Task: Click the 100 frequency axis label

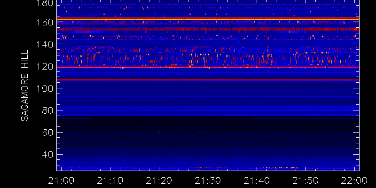Action: tap(45, 88)
